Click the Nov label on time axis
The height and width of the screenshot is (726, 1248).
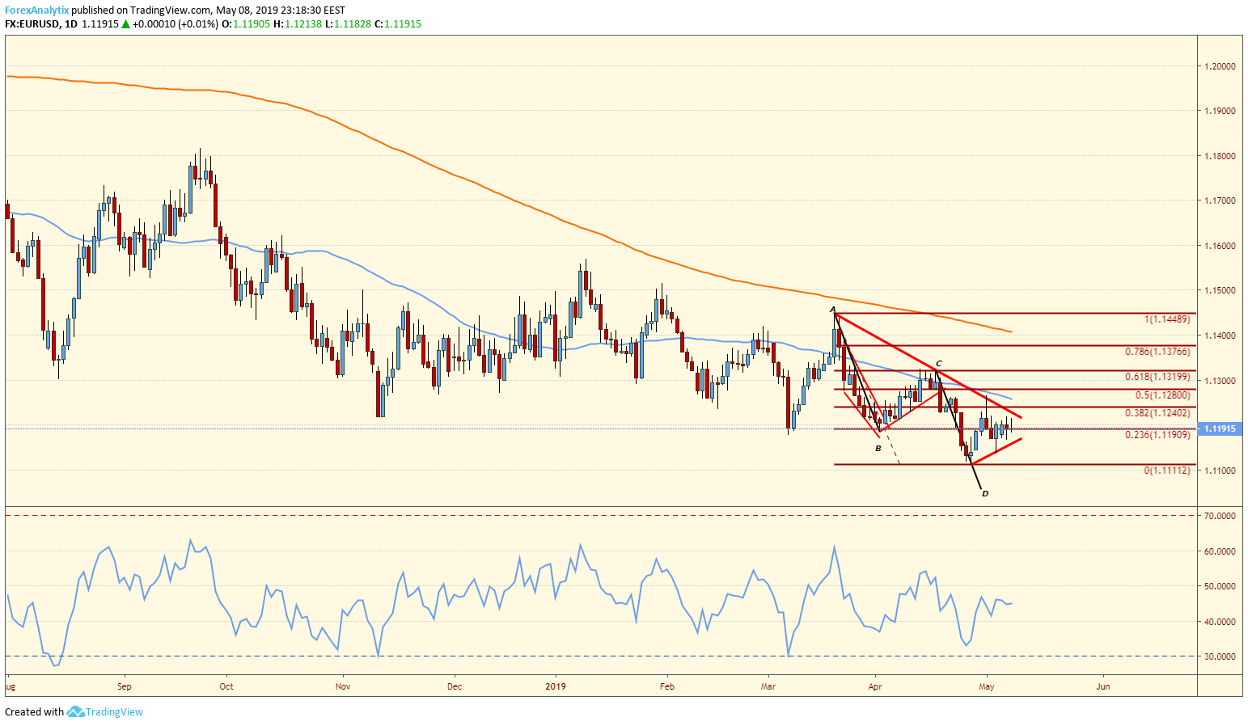pos(343,686)
